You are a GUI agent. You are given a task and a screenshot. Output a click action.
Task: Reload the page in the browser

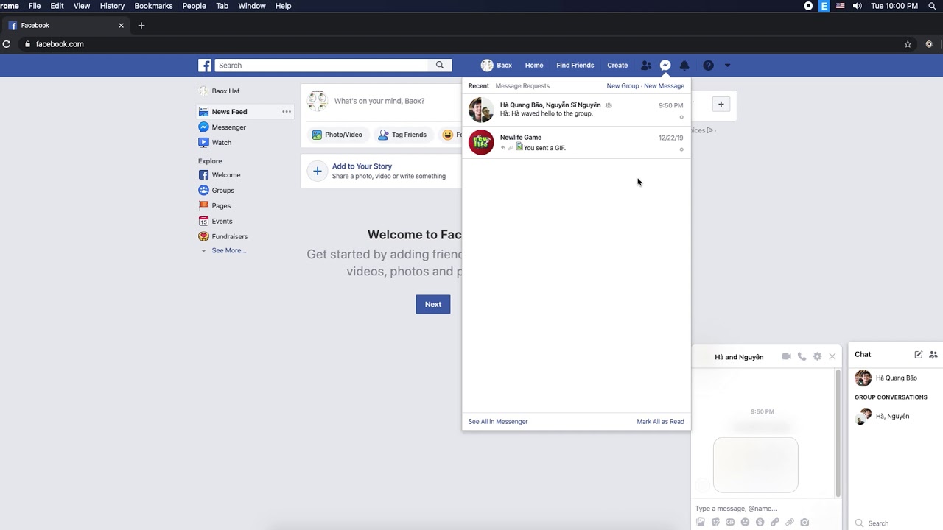(7, 44)
